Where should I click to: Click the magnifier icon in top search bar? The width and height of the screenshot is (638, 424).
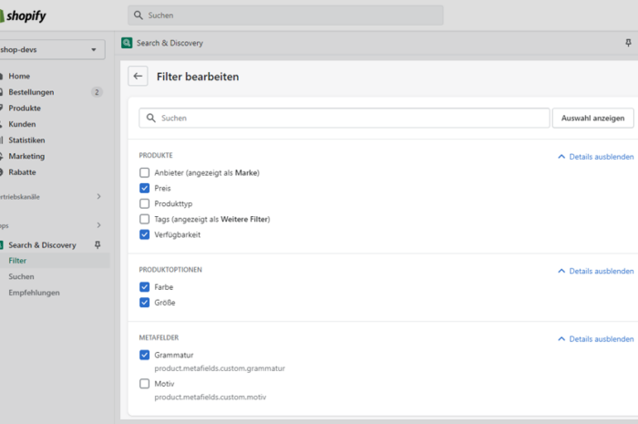point(139,16)
